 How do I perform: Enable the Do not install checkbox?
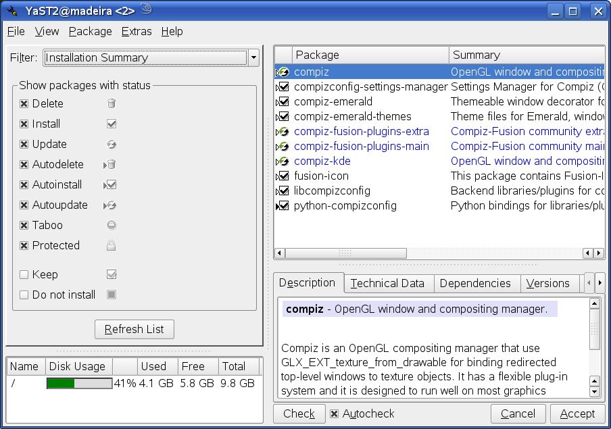24,295
